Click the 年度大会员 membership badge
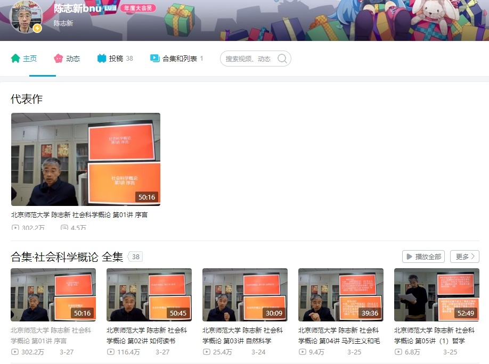489x364 pixels. 137,9
